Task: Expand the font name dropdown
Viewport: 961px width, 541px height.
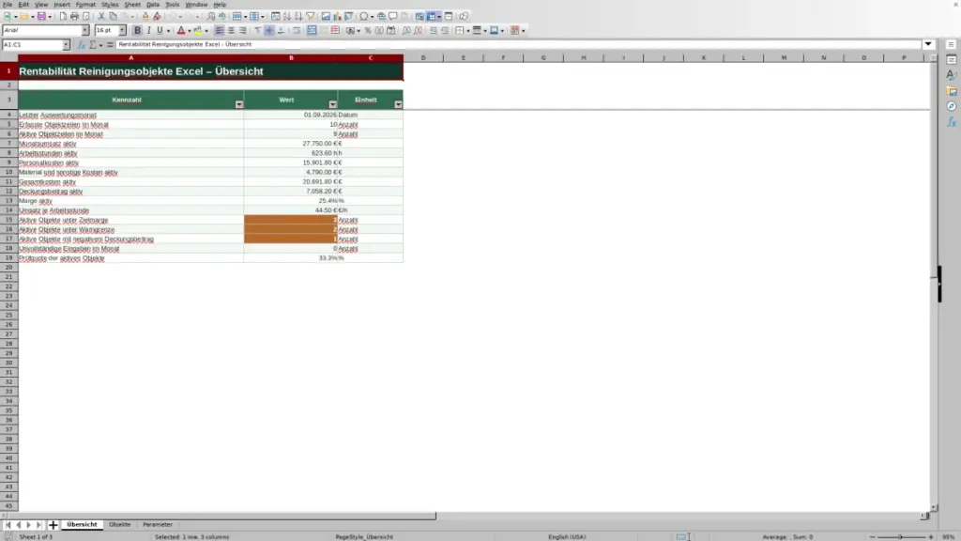Action: (x=85, y=31)
